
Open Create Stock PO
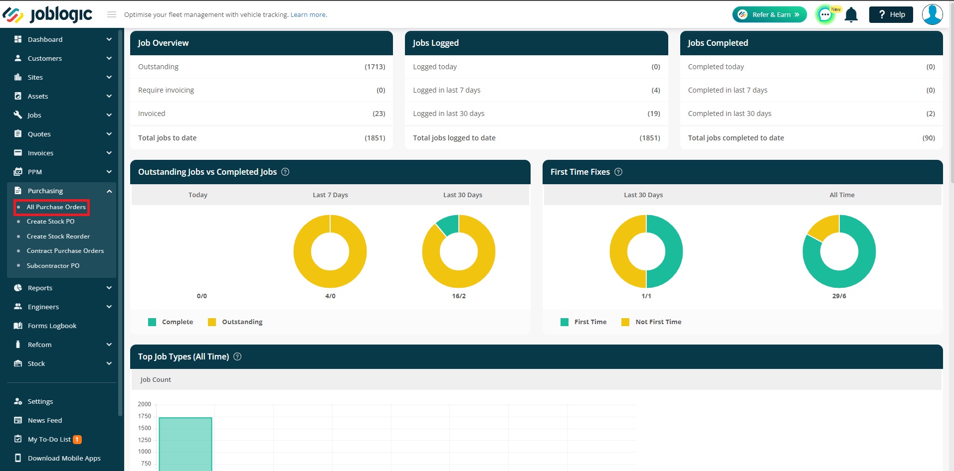[50, 222]
